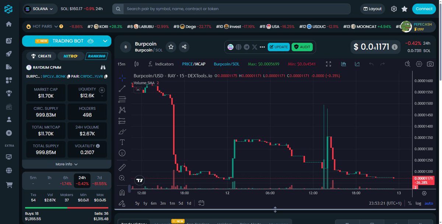
Task: Collapse the Volume SMA legend
Action: click(138, 90)
